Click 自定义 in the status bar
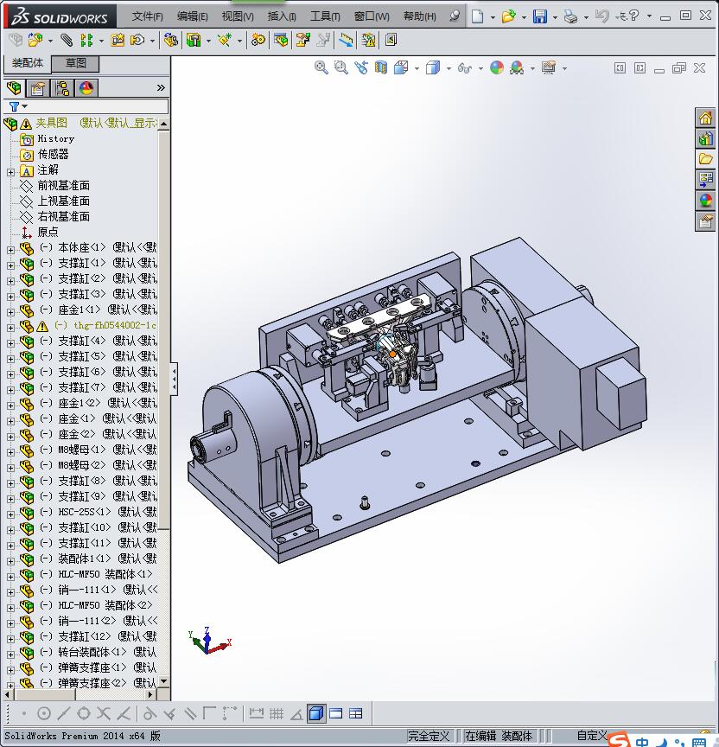 [x=591, y=736]
